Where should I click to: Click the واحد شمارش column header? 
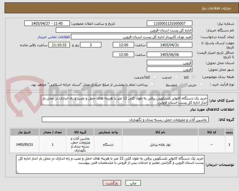coord(108,132)
